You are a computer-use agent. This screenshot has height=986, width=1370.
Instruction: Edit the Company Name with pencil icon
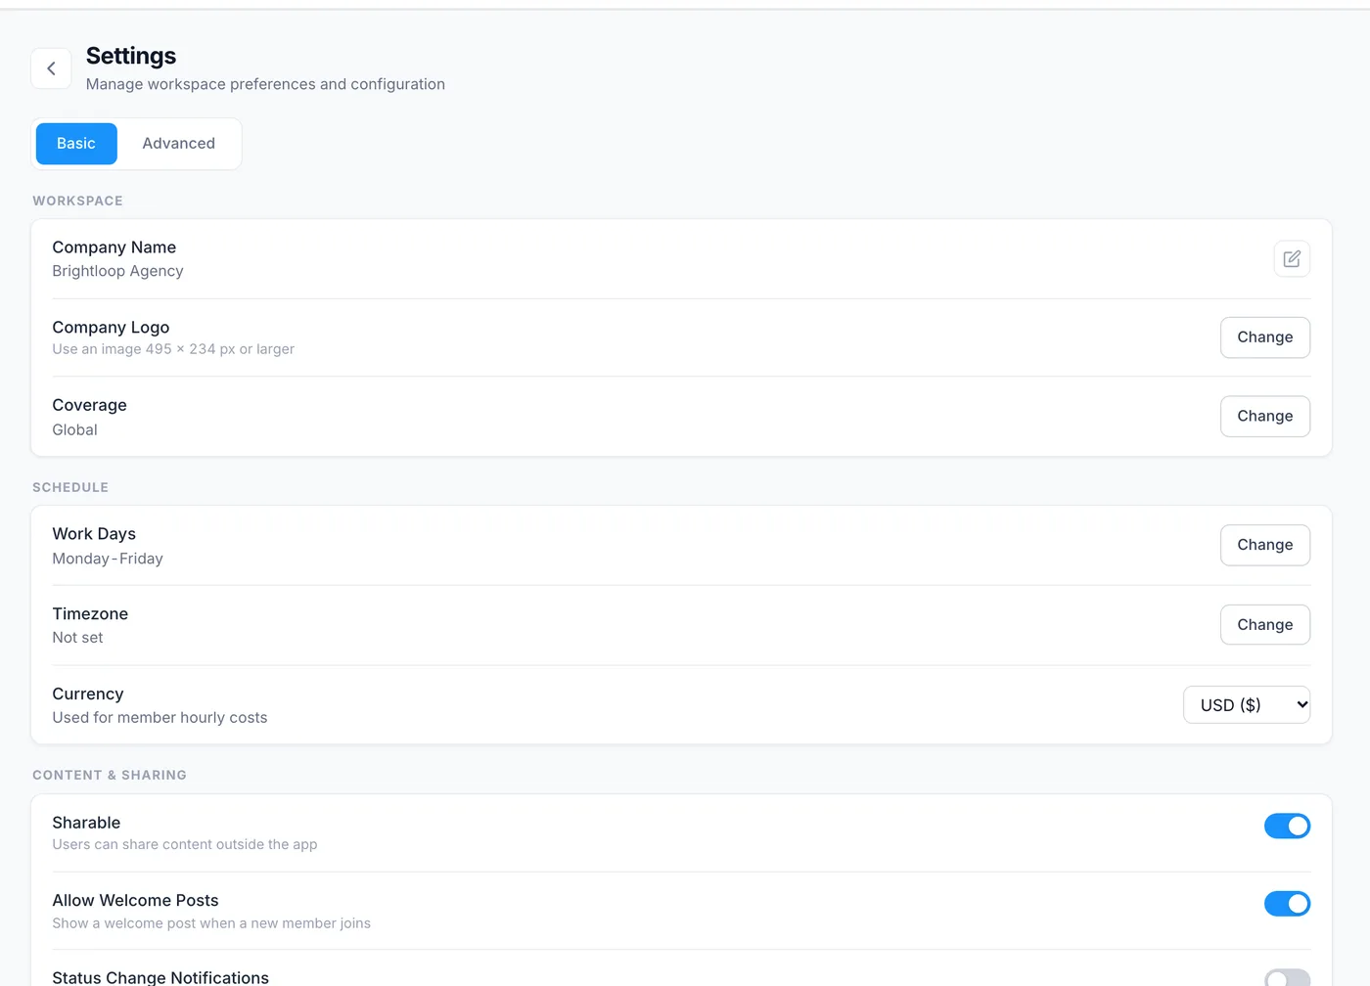tap(1292, 259)
